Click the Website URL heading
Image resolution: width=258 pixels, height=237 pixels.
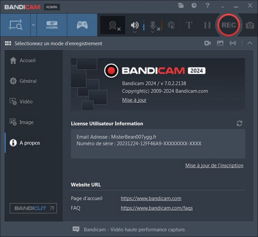86,185
